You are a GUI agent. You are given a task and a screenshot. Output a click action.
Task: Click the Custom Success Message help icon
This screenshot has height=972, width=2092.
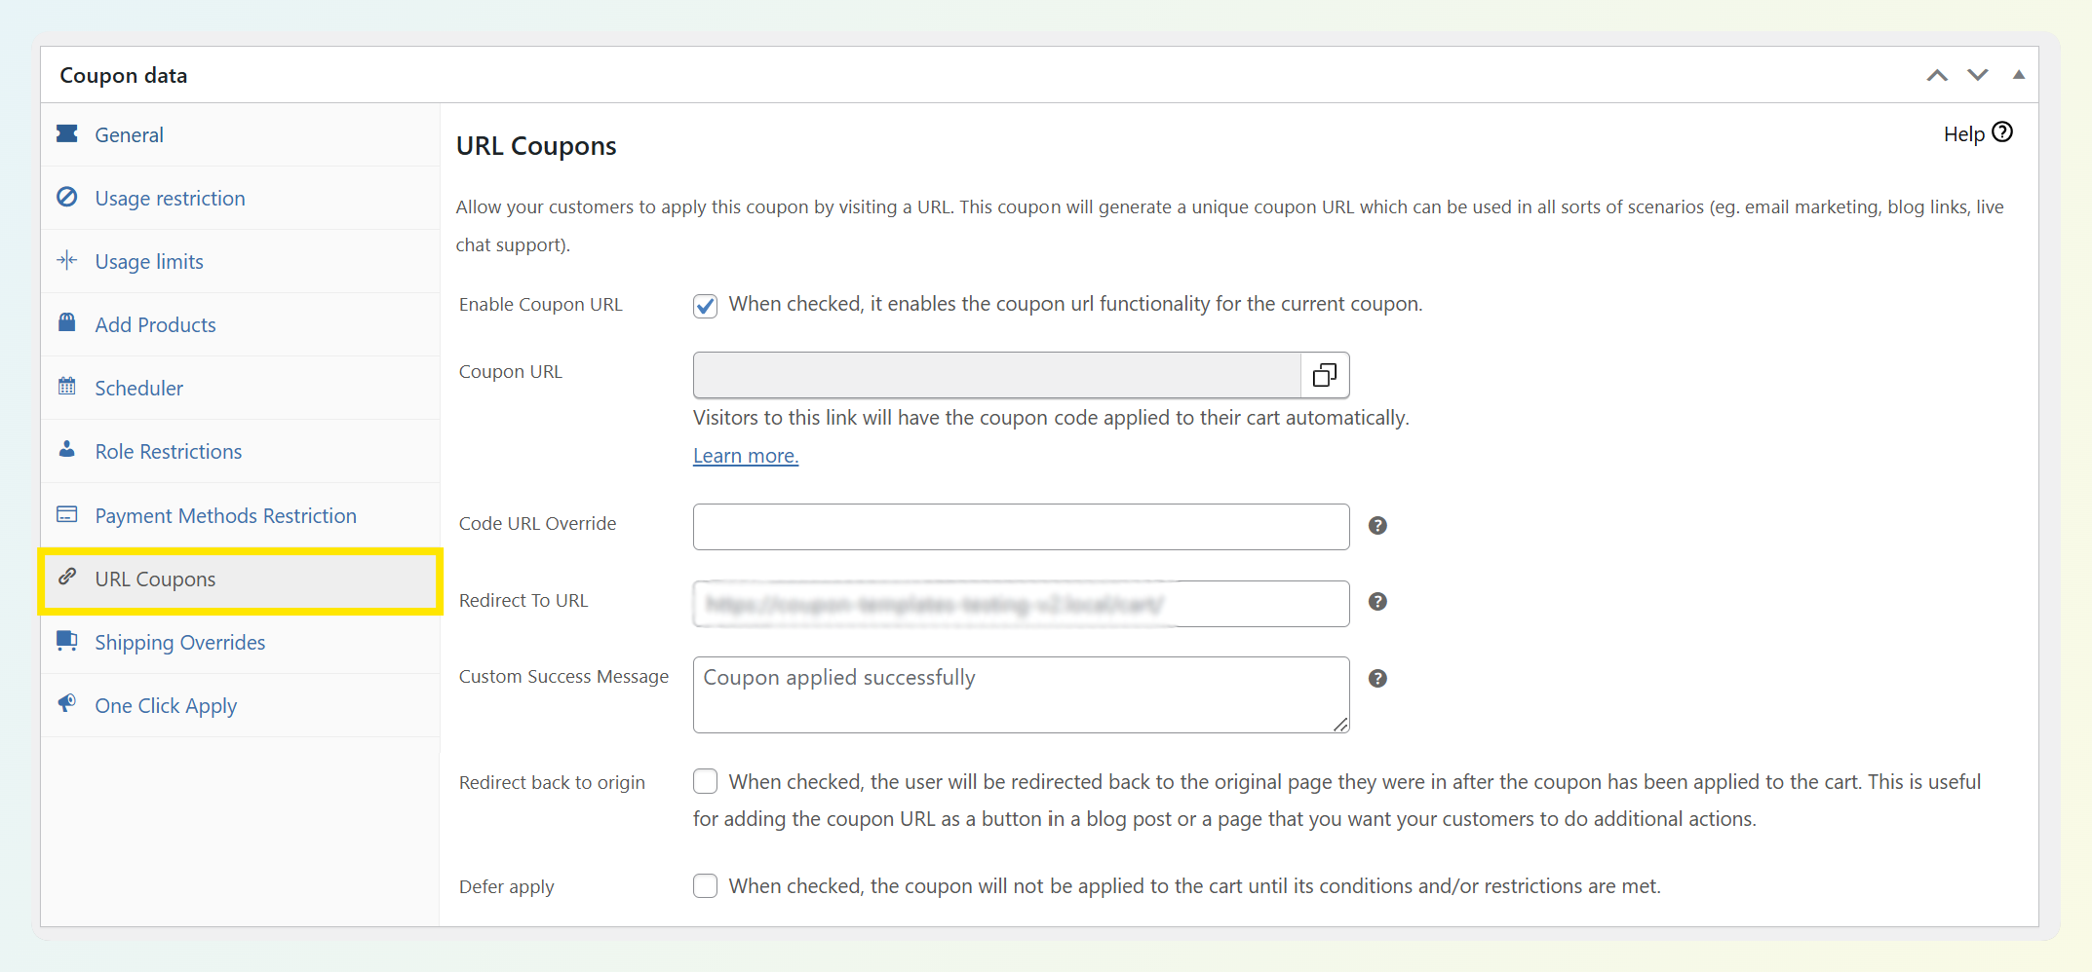point(1376,679)
